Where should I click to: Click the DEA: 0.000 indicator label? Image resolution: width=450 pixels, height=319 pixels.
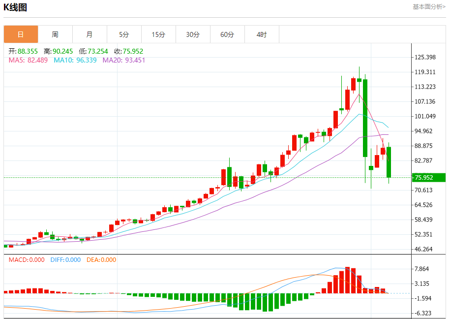101,260
